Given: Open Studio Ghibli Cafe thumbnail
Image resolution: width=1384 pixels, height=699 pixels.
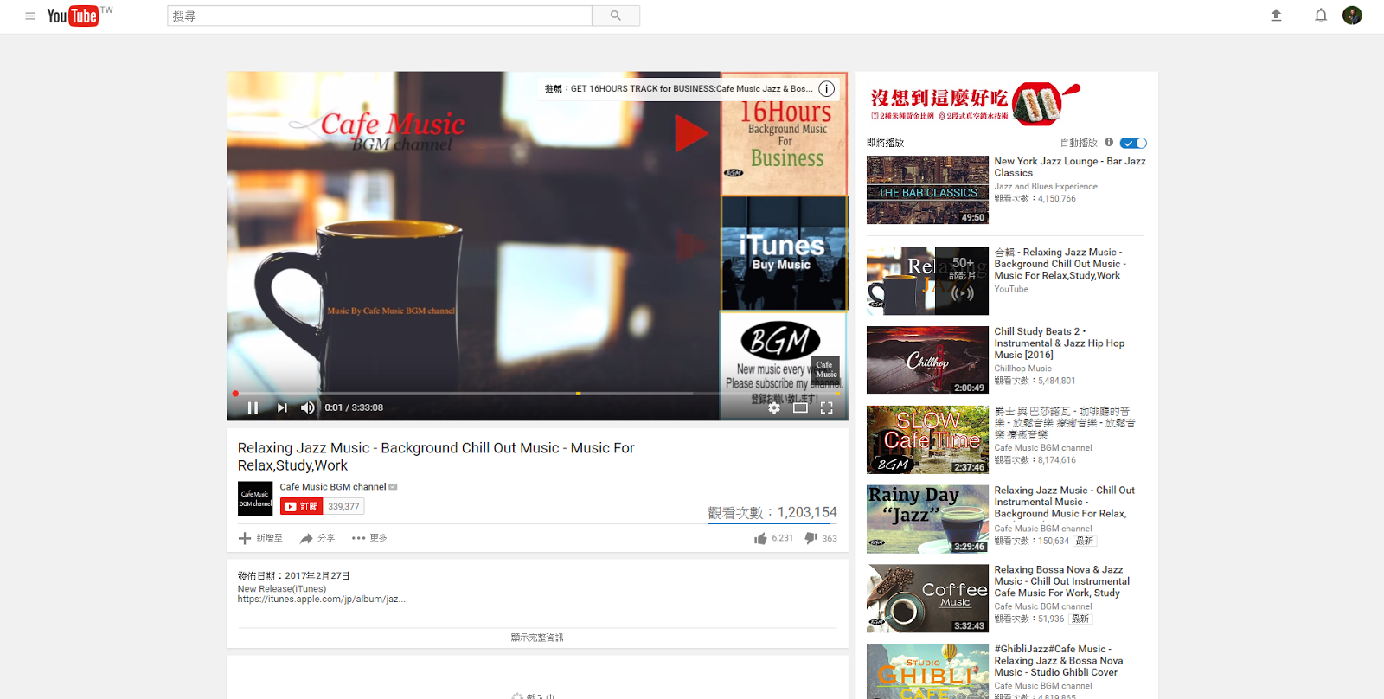Looking at the screenshot, I should click(x=927, y=671).
